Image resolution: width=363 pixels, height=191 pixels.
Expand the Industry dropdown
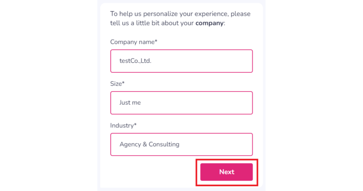click(x=181, y=144)
